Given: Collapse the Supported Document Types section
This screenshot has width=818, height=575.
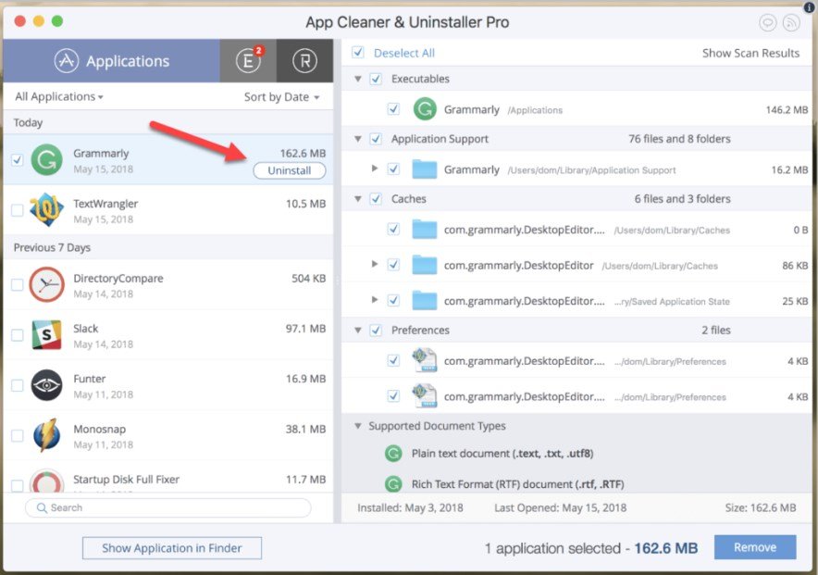Looking at the screenshot, I should click(358, 426).
